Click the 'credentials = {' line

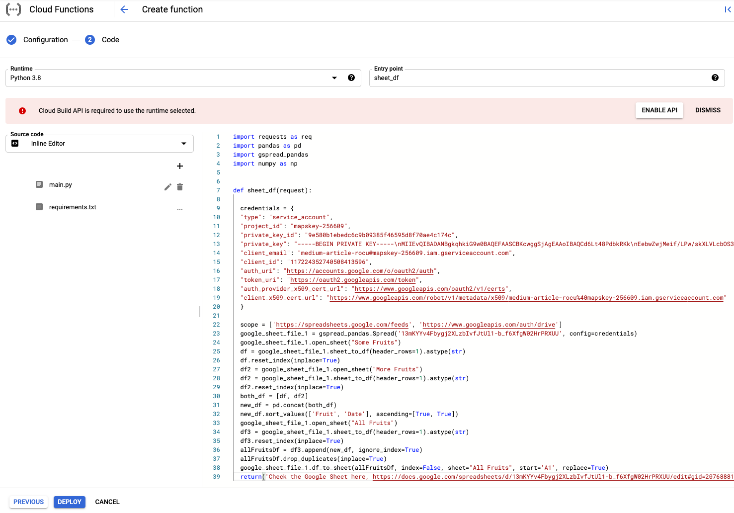pyautogui.click(x=267, y=208)
